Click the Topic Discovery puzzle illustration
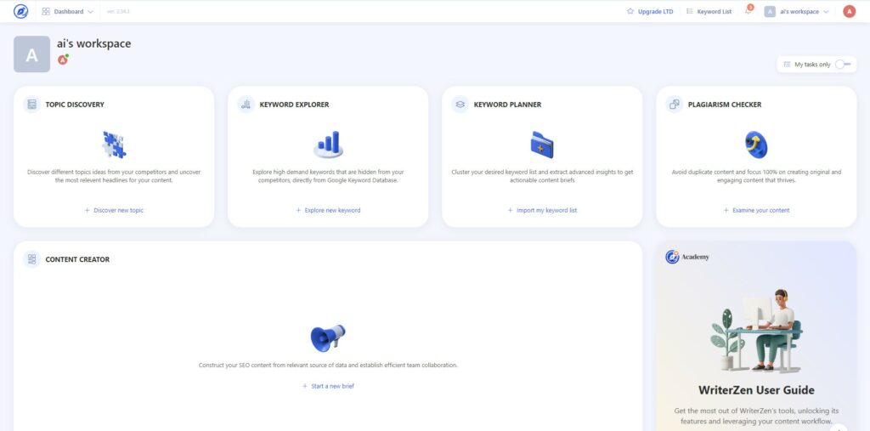Screen dimensions: 870x431 coord(115,145)
